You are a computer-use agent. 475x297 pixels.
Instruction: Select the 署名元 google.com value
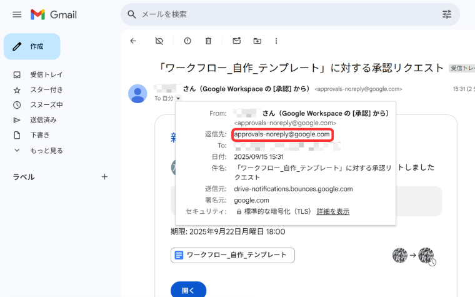pos(251,200)
